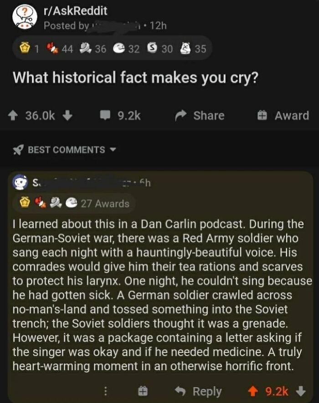This screenshot has height=403, width=319.
Task: Open the award menu via the gift icon
Action: (263, 116)
